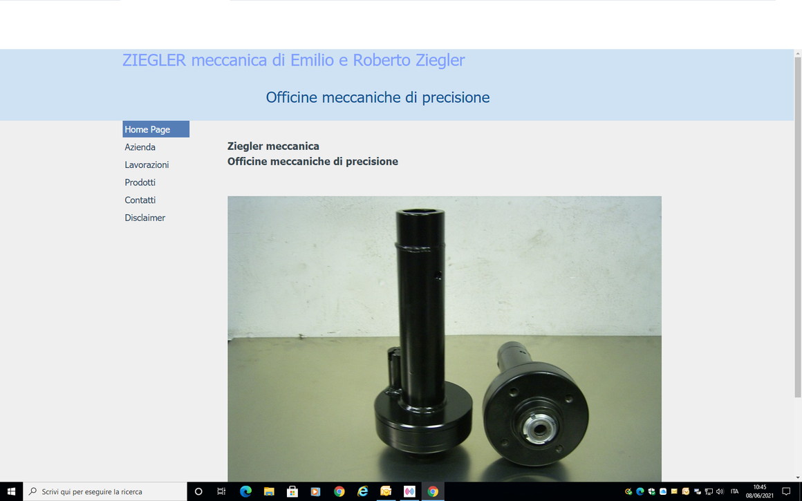
Task: Open File Explorer from the taskbar
Action: pyautogui.click(x=269, y=491)
